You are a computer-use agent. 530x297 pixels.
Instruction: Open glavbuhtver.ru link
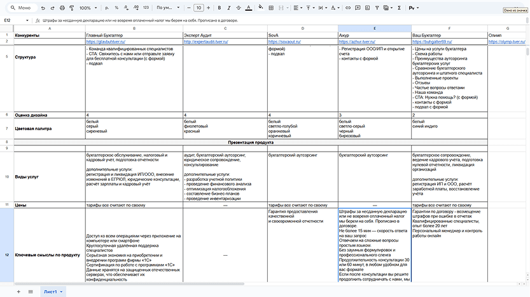(x=106, y=41)
